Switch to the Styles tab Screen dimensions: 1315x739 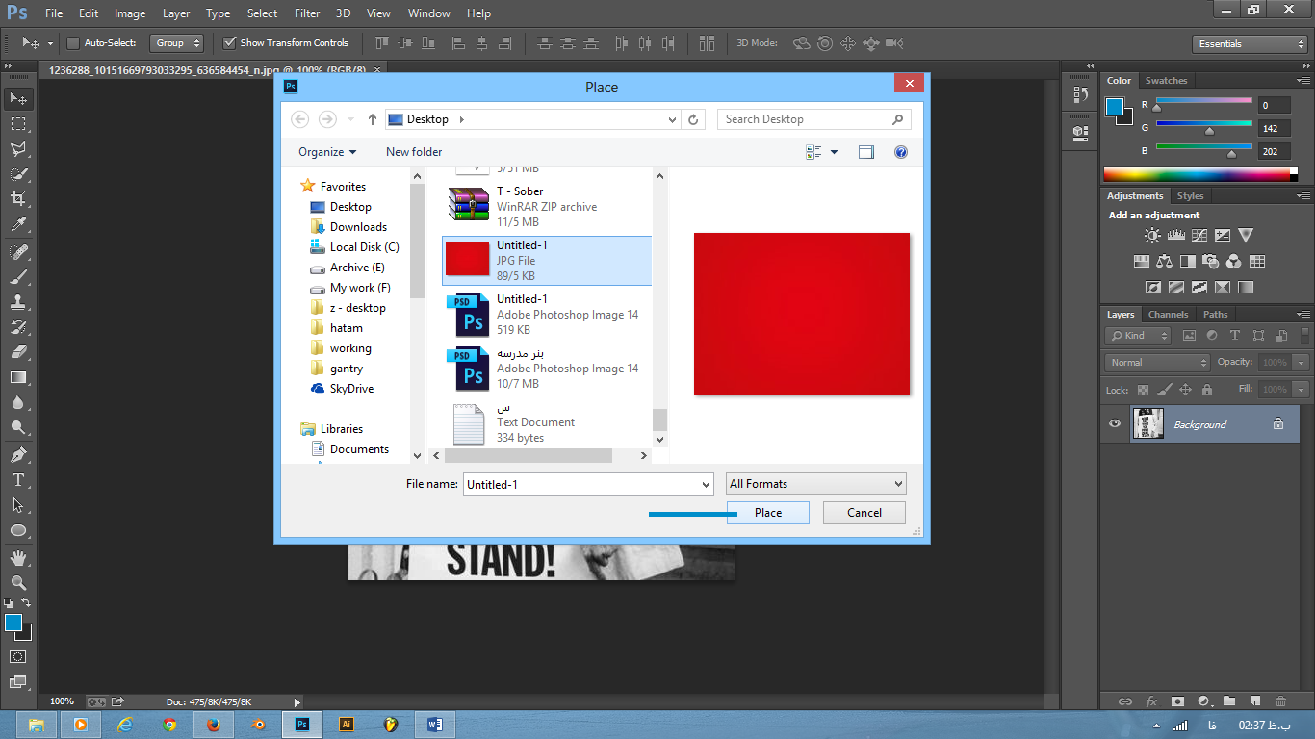point(1190,196)
